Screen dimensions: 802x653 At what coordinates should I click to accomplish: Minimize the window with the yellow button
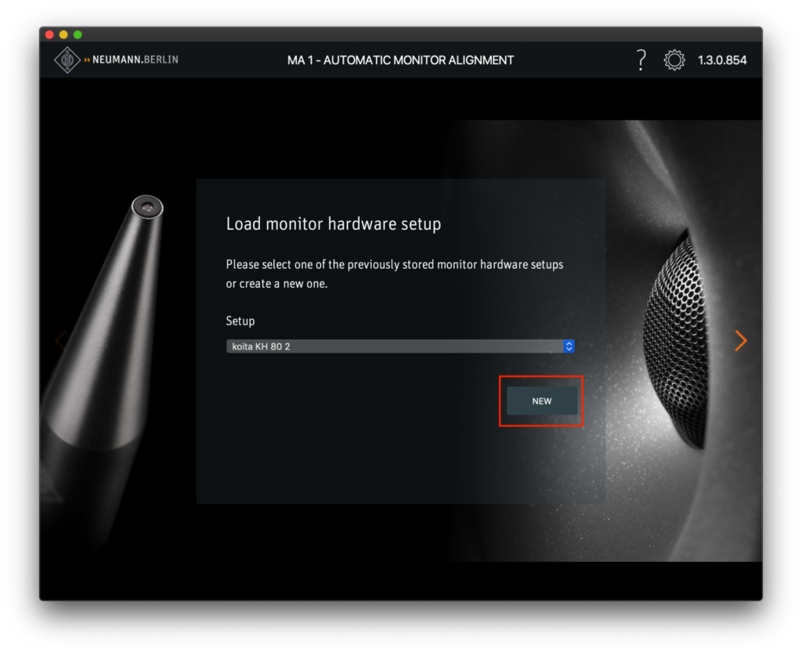(63, 34)
